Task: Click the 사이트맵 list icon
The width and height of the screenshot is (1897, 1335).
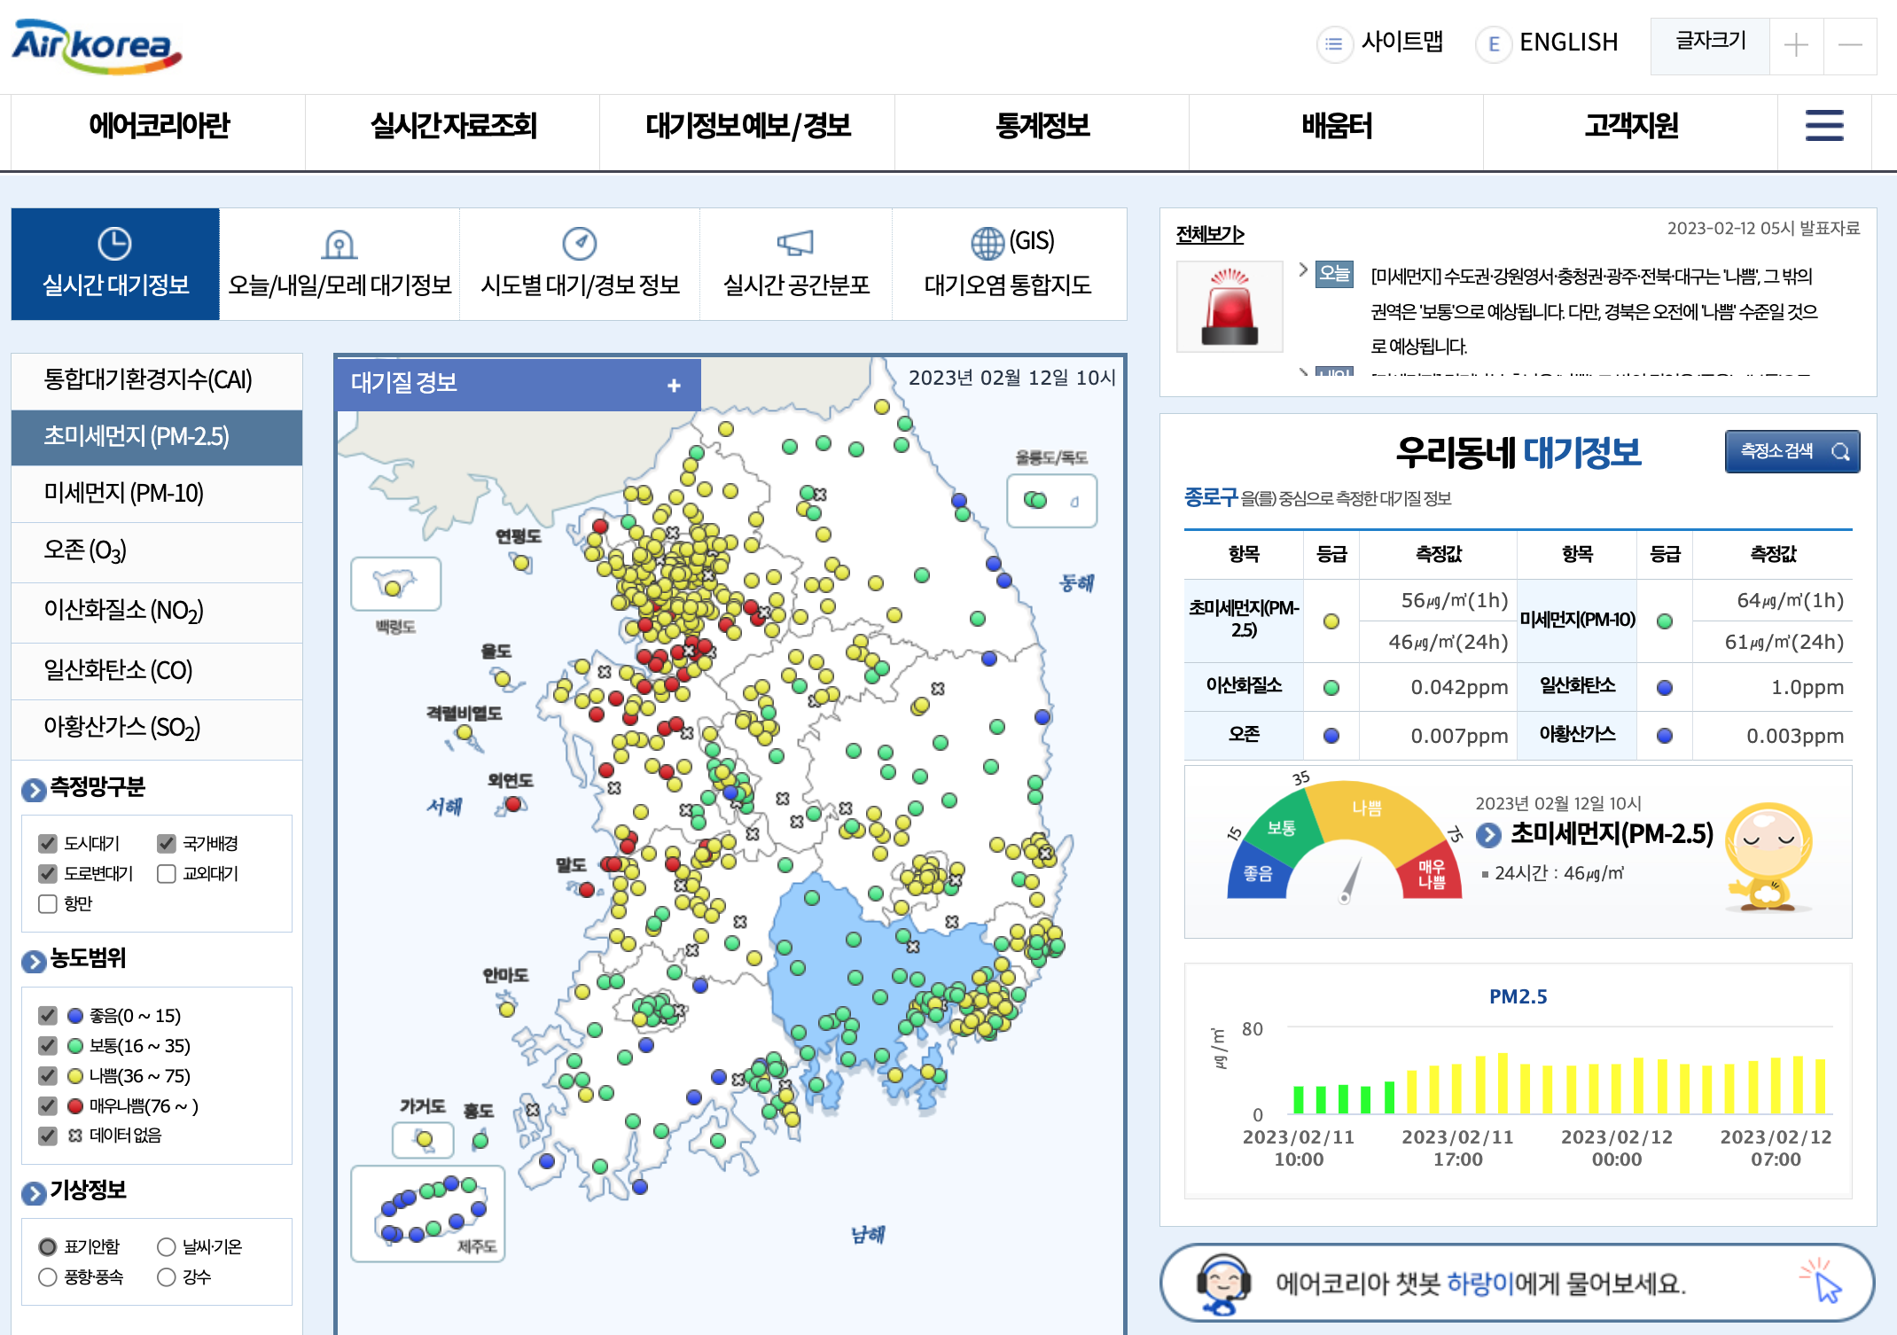Action: coord(1333,43)
